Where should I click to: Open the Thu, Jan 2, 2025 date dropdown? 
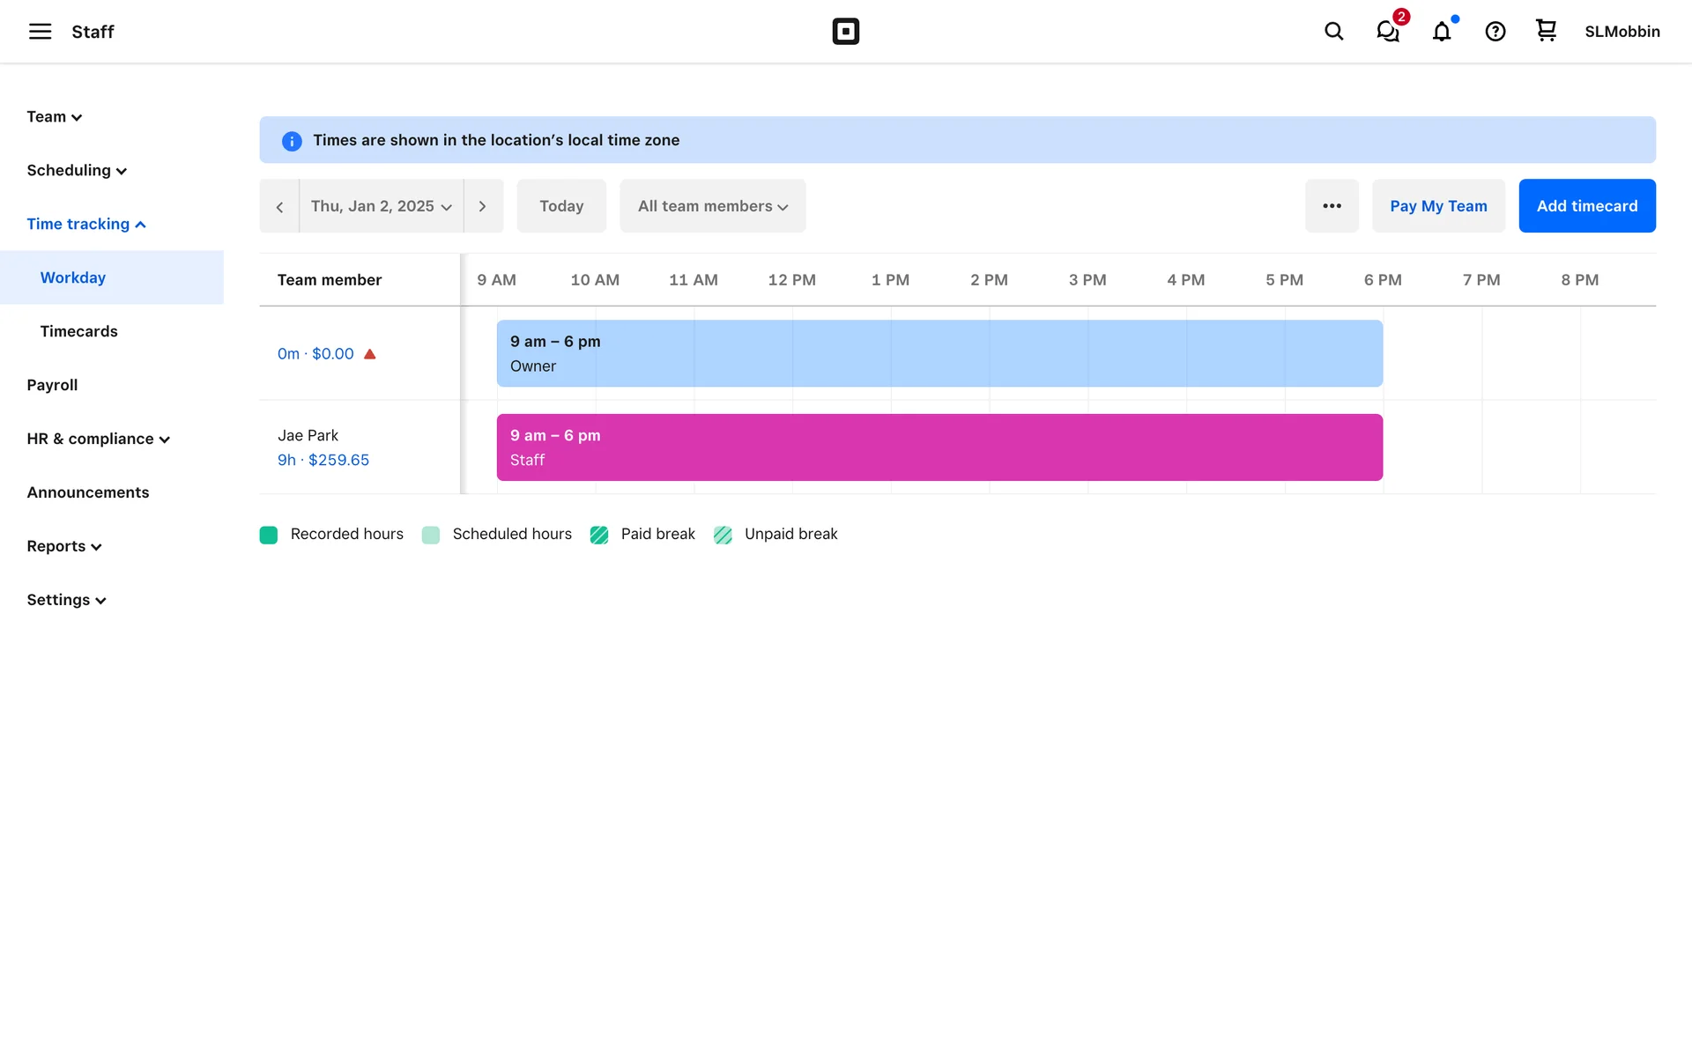(381, 206)
